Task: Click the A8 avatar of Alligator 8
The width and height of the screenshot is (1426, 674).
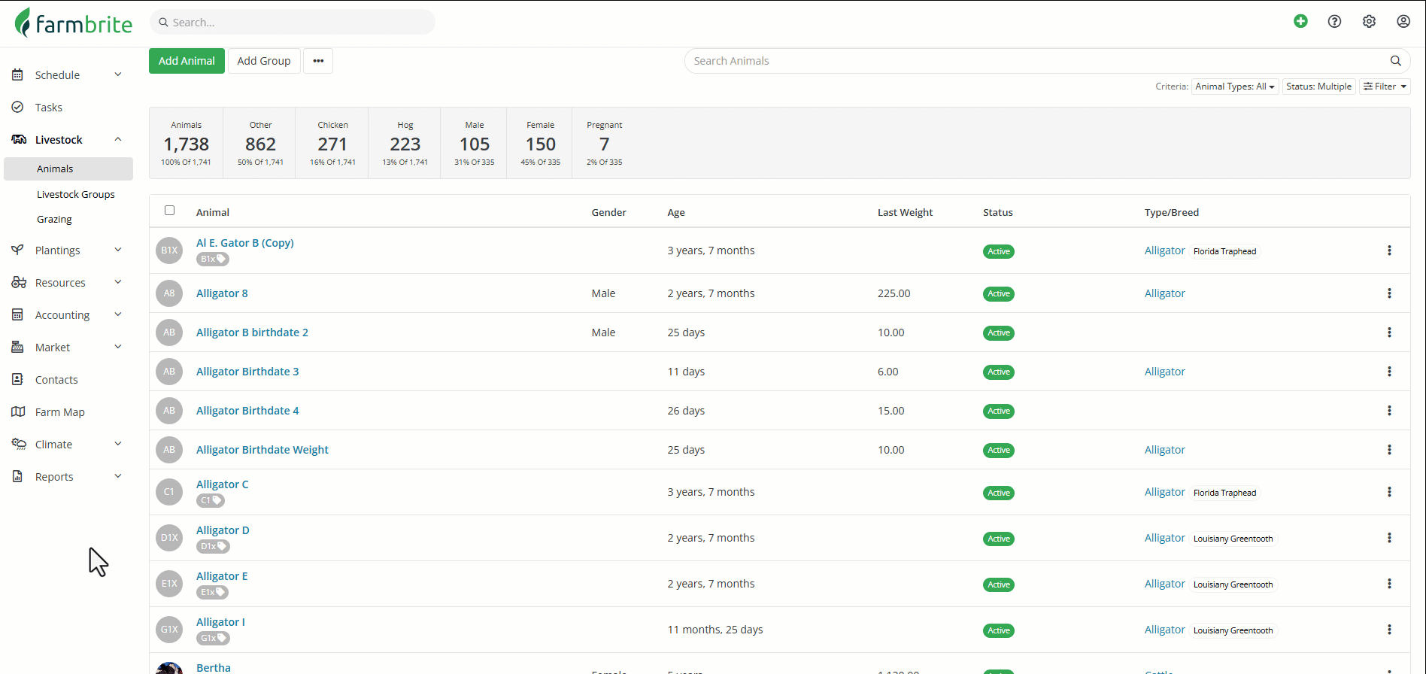Action: click(169, 293)
